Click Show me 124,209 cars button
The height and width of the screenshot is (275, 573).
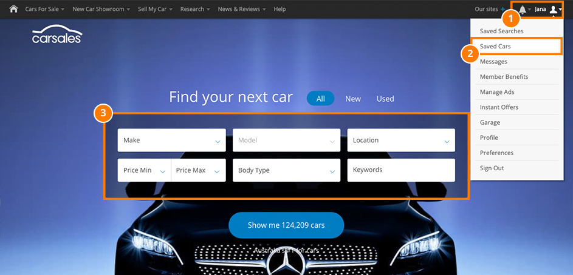[286, 225]
